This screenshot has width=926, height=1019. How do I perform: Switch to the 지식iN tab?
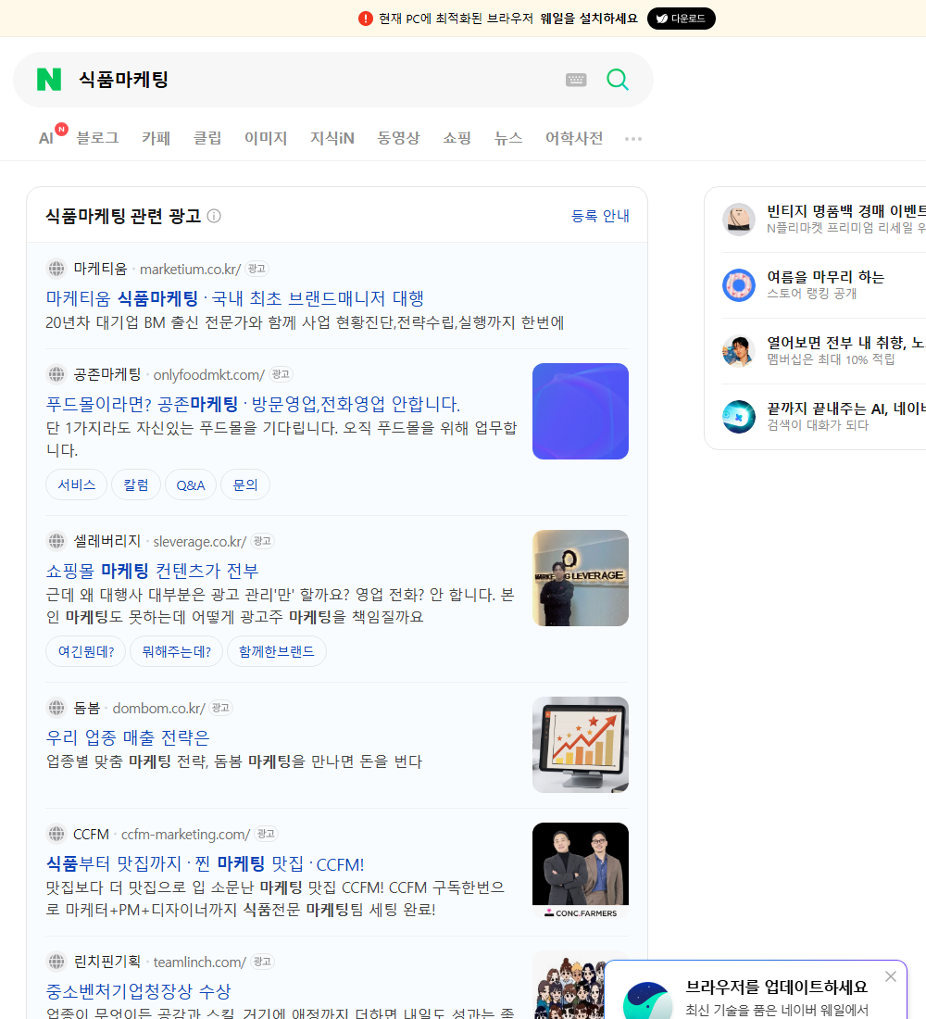pos(332,138)
